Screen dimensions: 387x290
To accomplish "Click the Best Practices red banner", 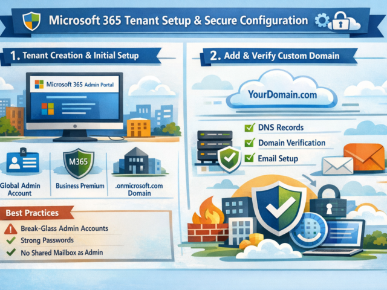I will [35, 213].
